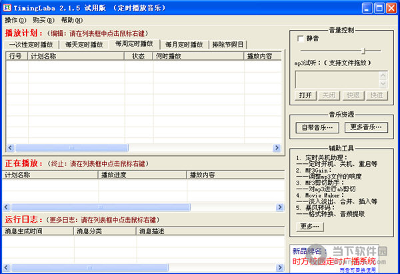This screenshot has width=400, height=274.
Task: Click the 消息描述 column header
Action: (x=211, y=231)
